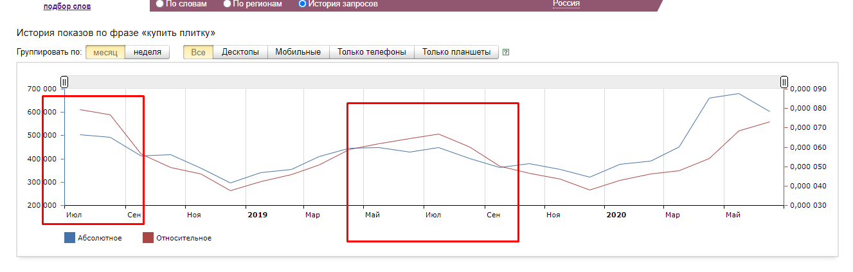
Task: Group data by месяц
Action: point(105,52)
